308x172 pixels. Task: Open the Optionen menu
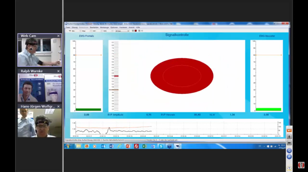coord(114,27)
